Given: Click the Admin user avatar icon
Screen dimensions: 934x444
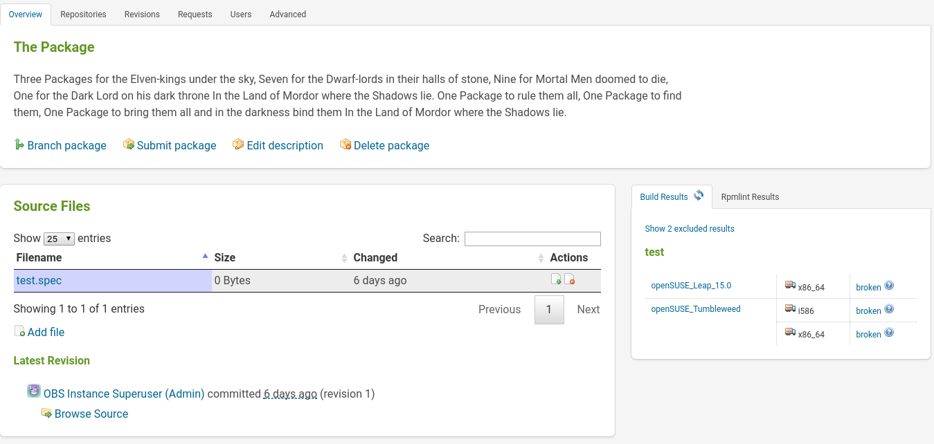Looking at the screenshot, I should coord(34,391).
